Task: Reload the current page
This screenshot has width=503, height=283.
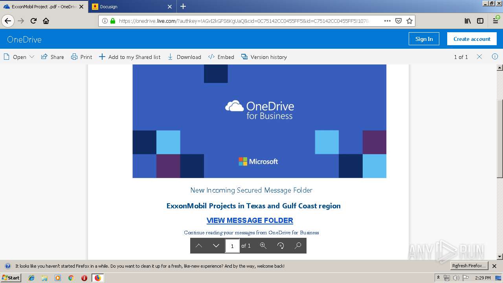Action: [x=33, y=21]
